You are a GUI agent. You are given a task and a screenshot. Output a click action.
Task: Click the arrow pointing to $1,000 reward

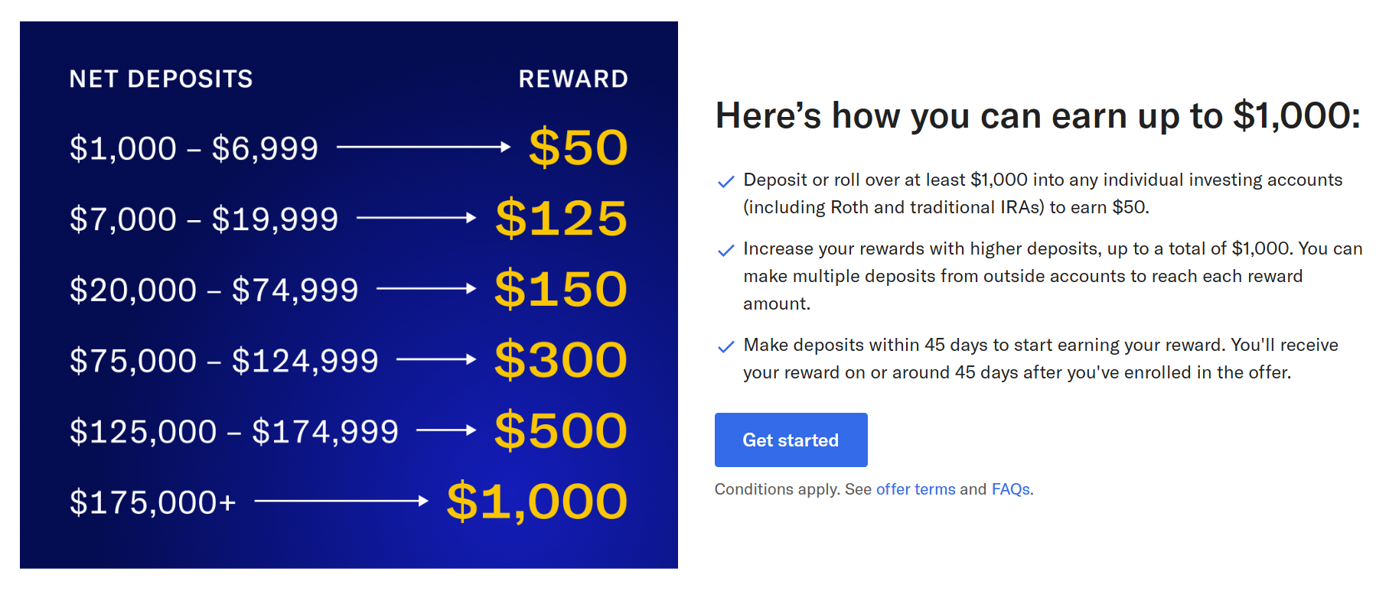pos(341,501)
